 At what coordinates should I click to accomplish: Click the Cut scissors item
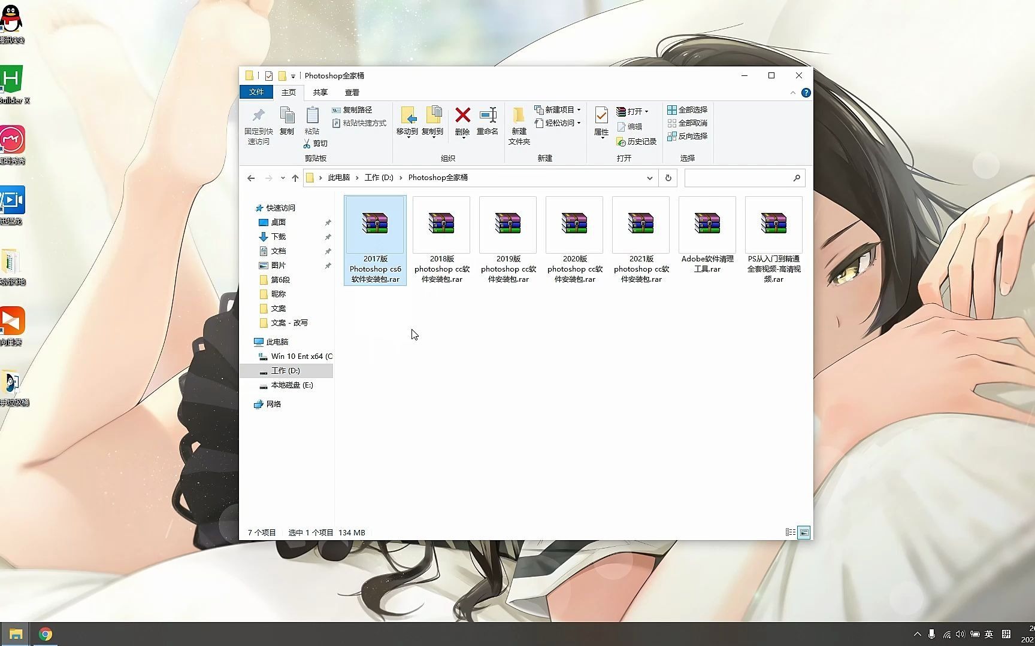click(x=316, y=144)
